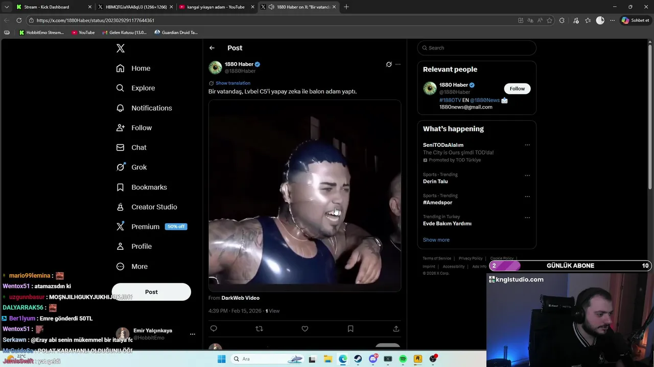Click Show more under What's happening

[436, 240]
